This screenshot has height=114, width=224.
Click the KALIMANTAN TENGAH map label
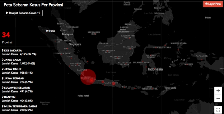pos(116,57)
